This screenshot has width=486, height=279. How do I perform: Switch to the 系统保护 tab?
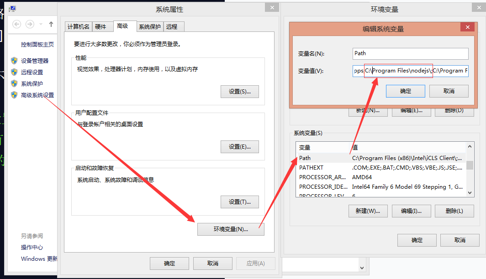pos(150,26)
